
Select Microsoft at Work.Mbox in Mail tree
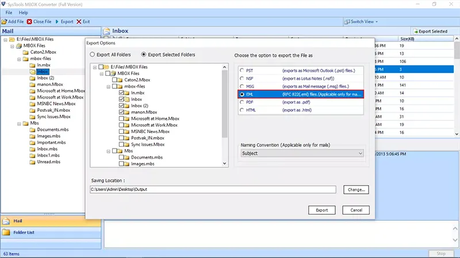[x=60, y=97]
